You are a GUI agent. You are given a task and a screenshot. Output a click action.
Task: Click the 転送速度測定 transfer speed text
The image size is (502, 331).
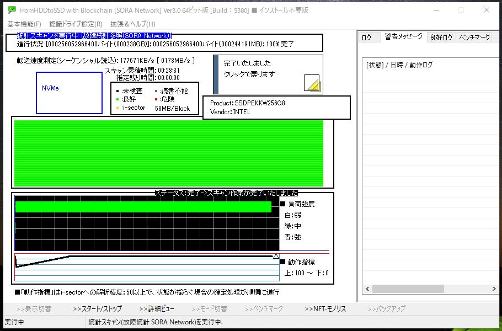click(x=106, y=61)
